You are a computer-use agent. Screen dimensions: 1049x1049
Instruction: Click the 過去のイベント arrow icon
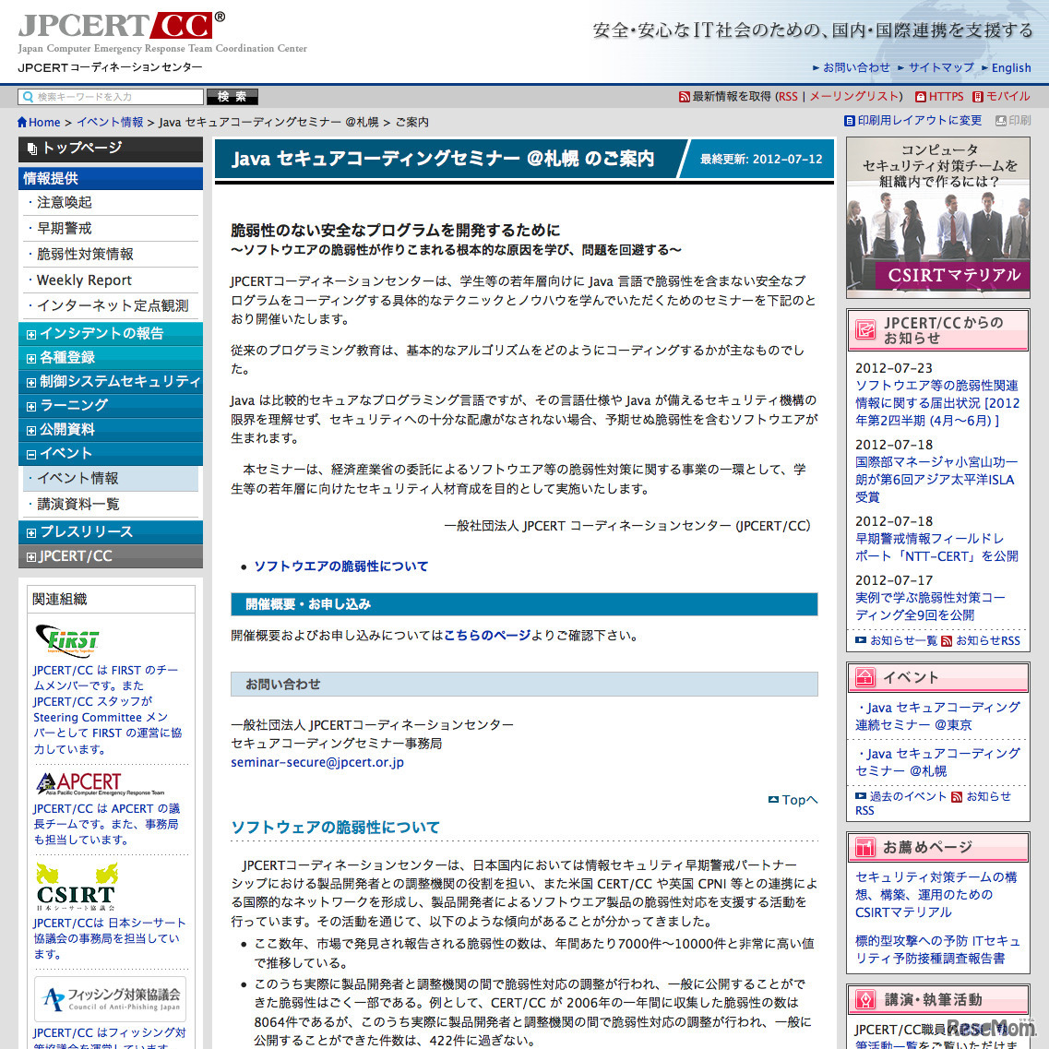pos(861,796)
